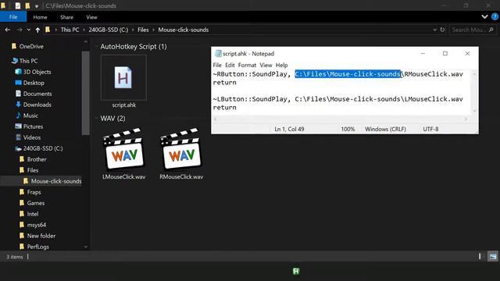Viewport: 500px width, 281px height.
Task: Click the 3D Objects icon
Action: click(19, 72)
